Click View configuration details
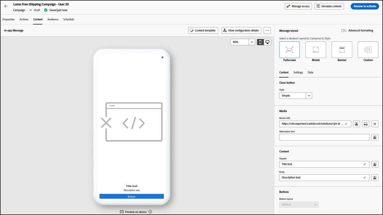 click(241, 30)
